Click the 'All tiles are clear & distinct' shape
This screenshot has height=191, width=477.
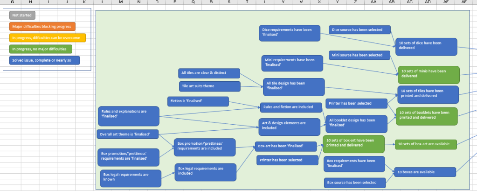click(x=209, y=73)
